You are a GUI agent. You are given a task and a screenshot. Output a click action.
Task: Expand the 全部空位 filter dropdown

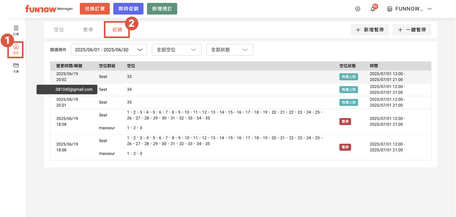click(176, 50)
